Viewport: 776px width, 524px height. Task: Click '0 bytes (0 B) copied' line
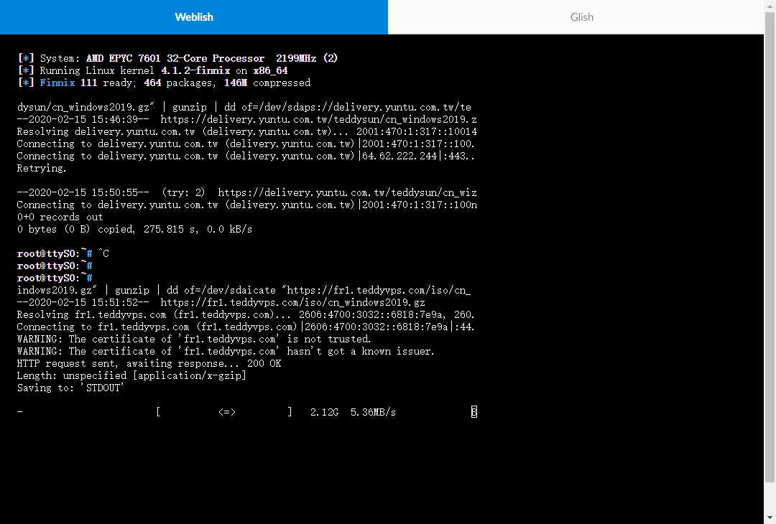(x=134, y=230)
